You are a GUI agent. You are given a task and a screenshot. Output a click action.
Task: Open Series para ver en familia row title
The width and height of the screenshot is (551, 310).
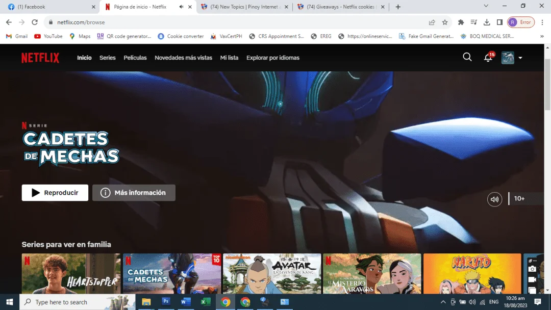pyautogui.click(x=66, y=244)
